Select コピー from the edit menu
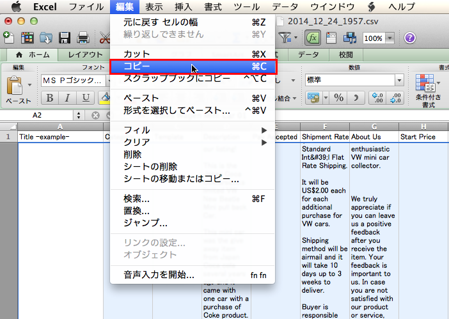Viewport: 449px width, 319px height. [x=192, y=66]
